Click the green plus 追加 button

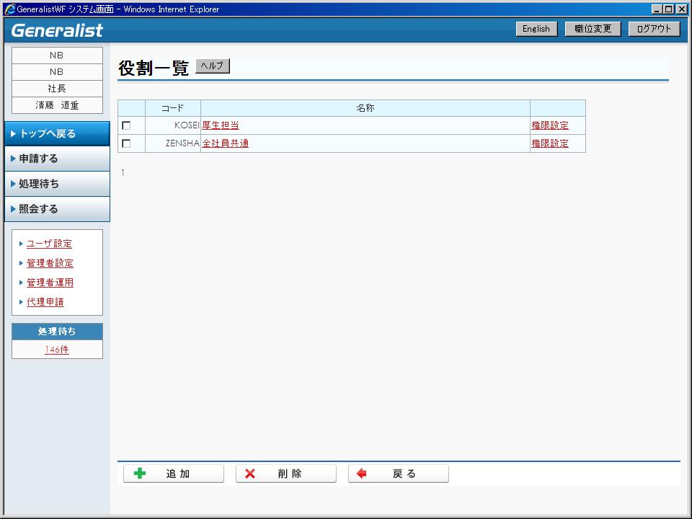tap(174, 474)
